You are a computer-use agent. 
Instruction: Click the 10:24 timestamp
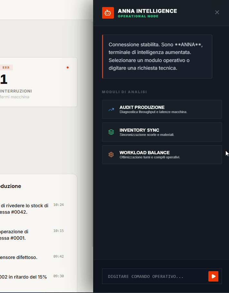(x=59, y=205)
